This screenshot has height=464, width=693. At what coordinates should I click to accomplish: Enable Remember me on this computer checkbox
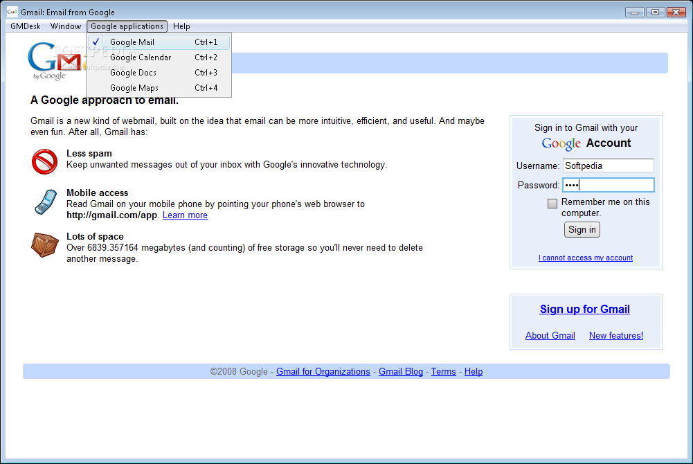coord(552,204)
